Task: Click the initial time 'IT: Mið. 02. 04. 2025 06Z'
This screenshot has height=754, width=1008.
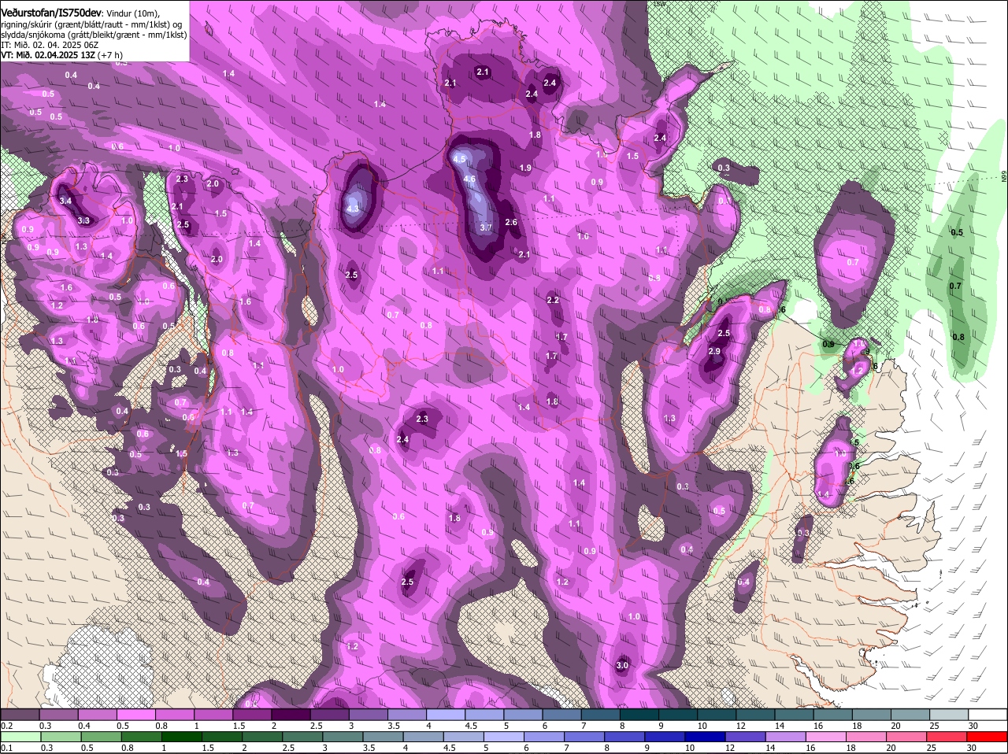Action: click(x=50, y=45)
